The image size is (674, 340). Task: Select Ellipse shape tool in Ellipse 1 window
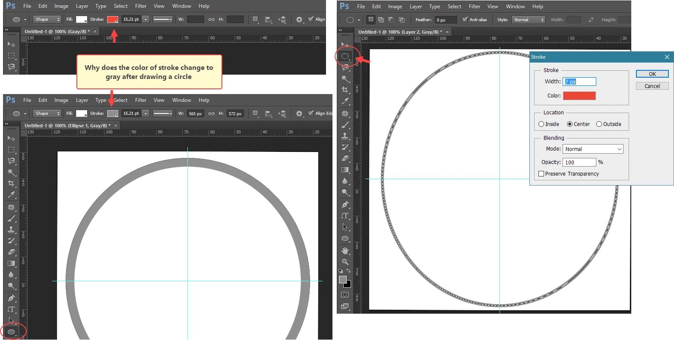coord(12,332)
